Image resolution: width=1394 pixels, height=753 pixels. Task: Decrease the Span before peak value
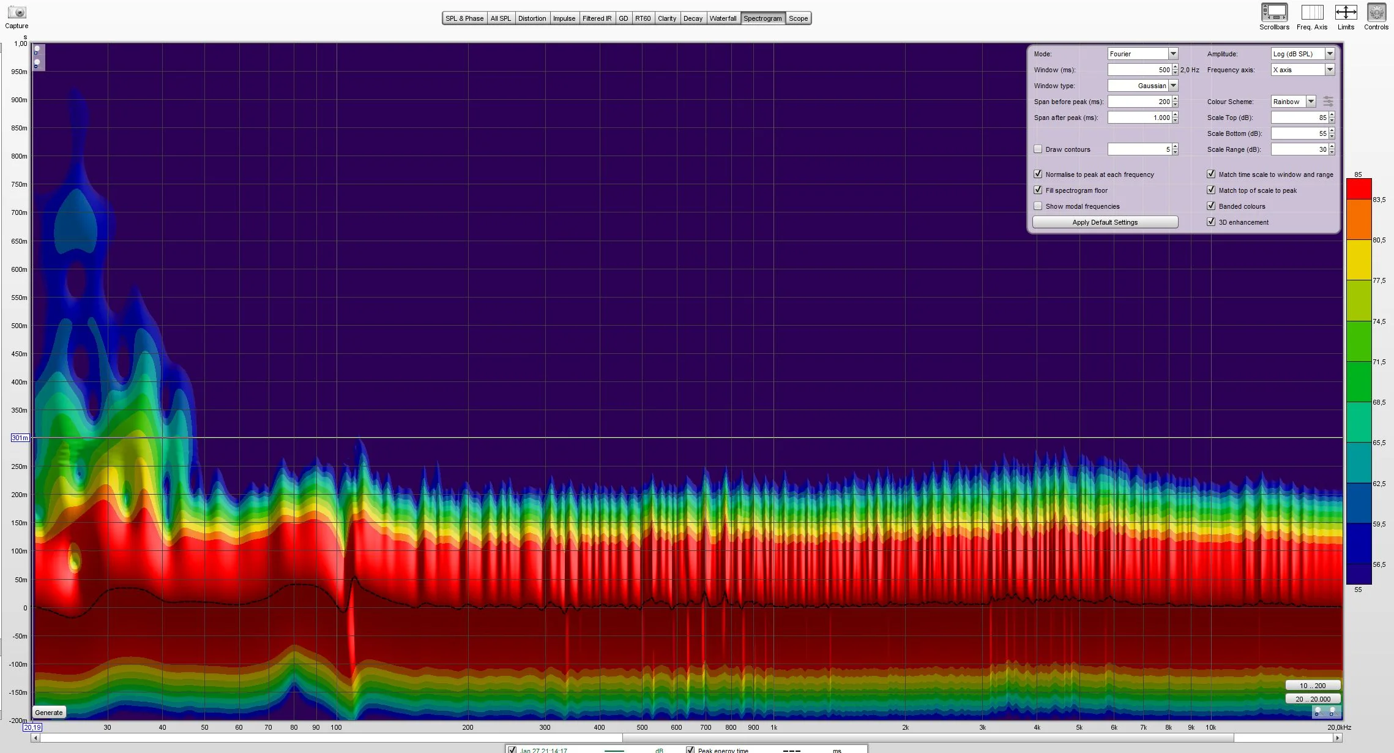1175,105
